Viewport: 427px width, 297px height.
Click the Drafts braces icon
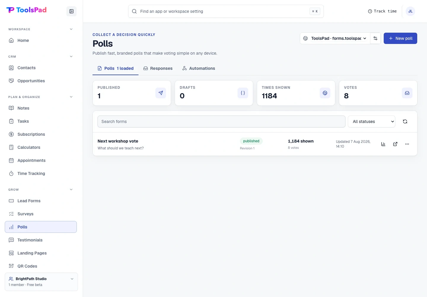coord(243,93)
